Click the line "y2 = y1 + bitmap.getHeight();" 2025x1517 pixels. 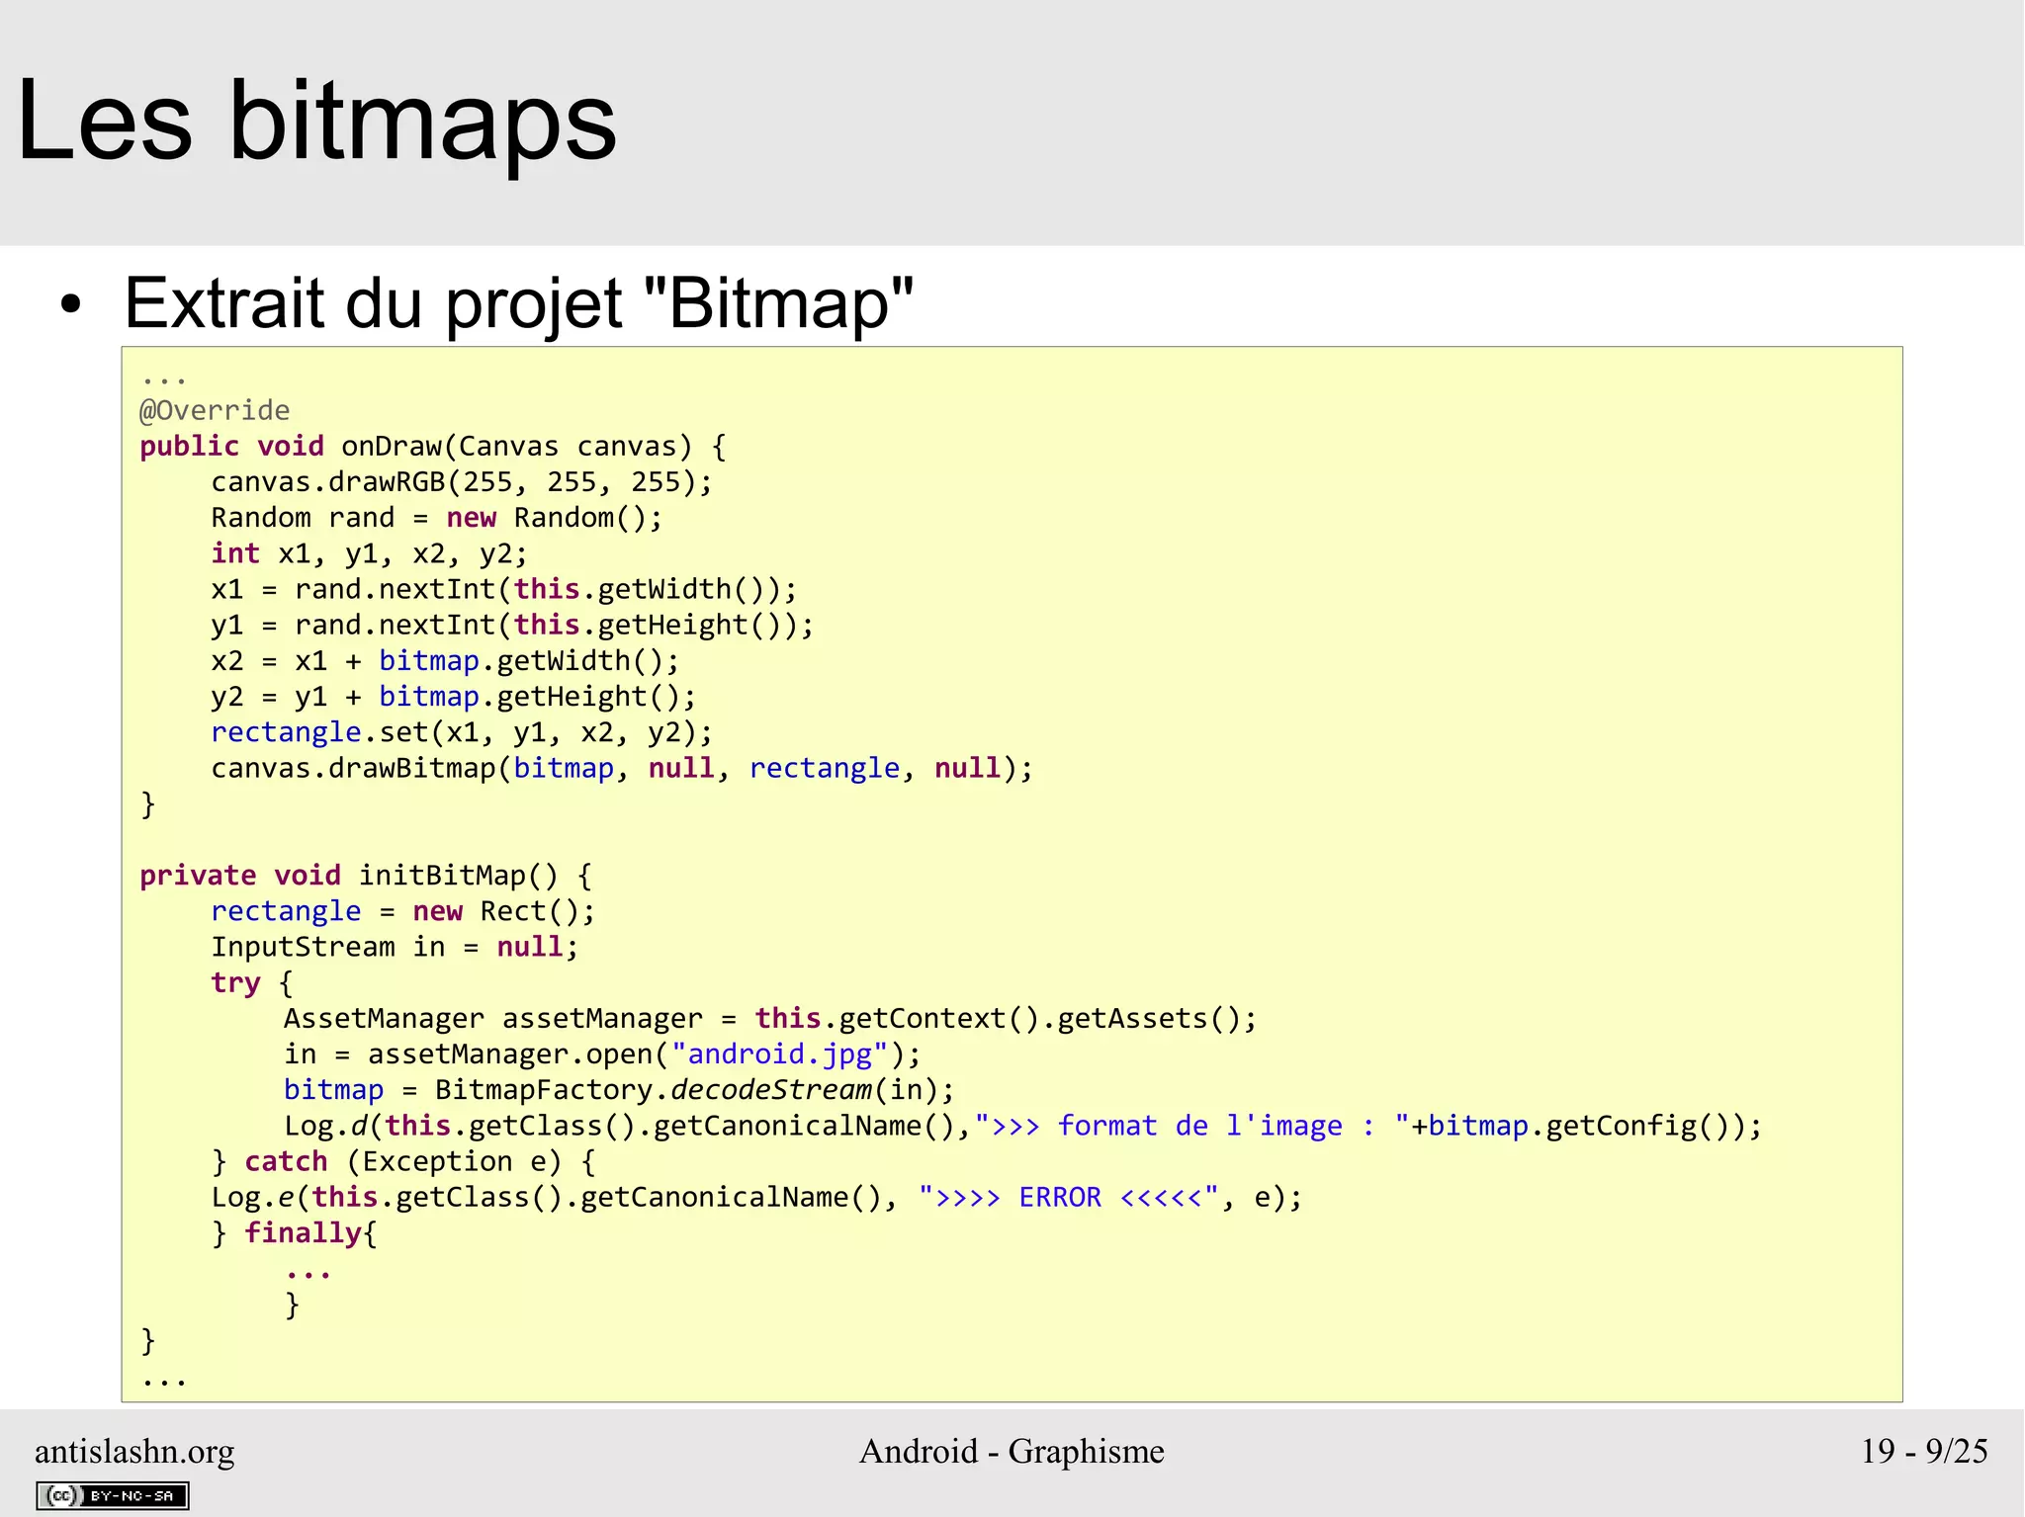[453, 697]
